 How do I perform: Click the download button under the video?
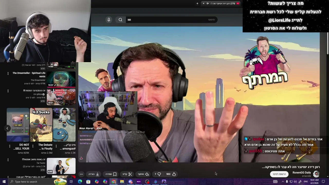coord(94,174)
